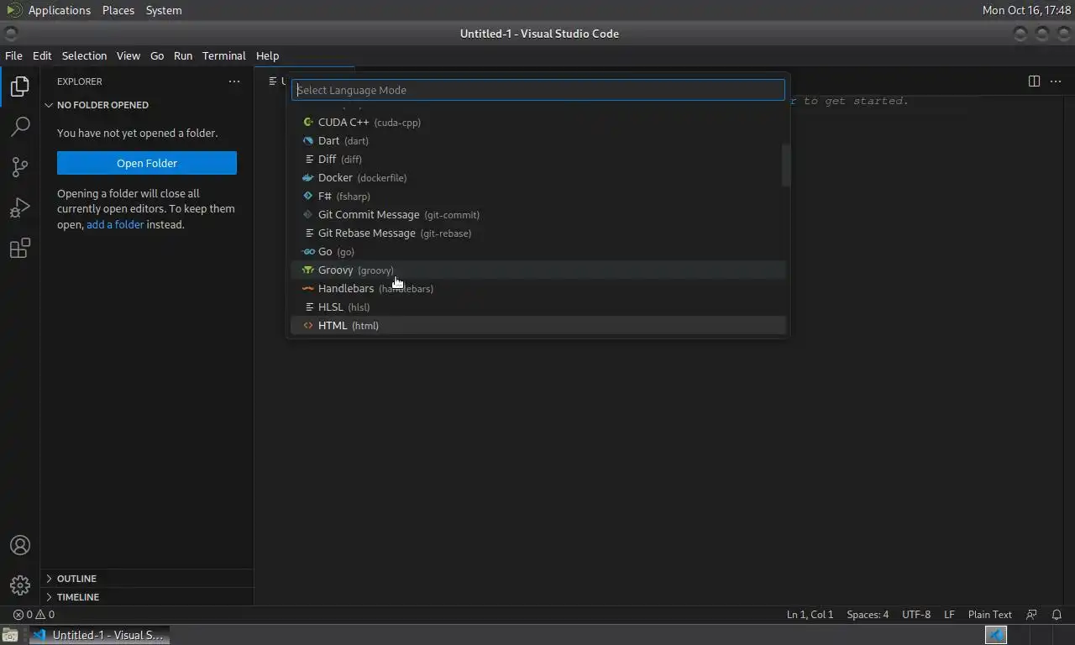
Task: Open the File menu
Action: click(x=13, y=55)
